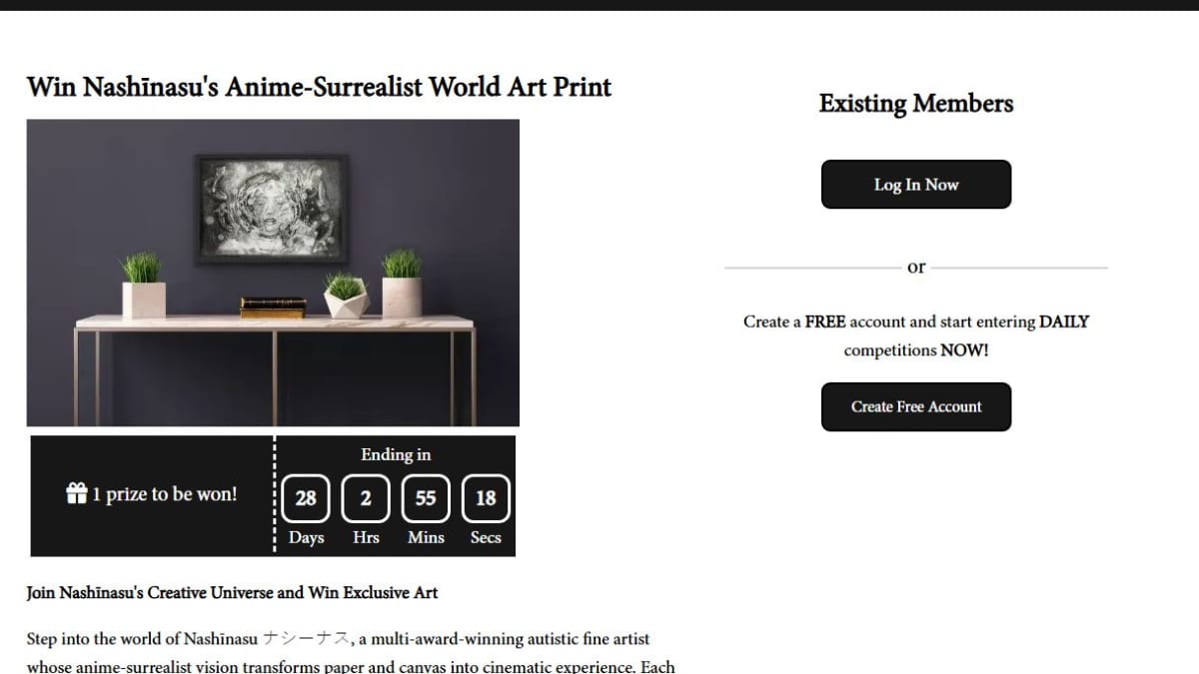Click the 'Create a FREE account' promo text
1199x674 pixels.
coord(916,336)
